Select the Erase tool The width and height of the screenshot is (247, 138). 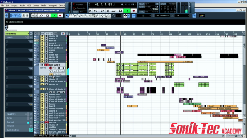[x=82, y=16]
